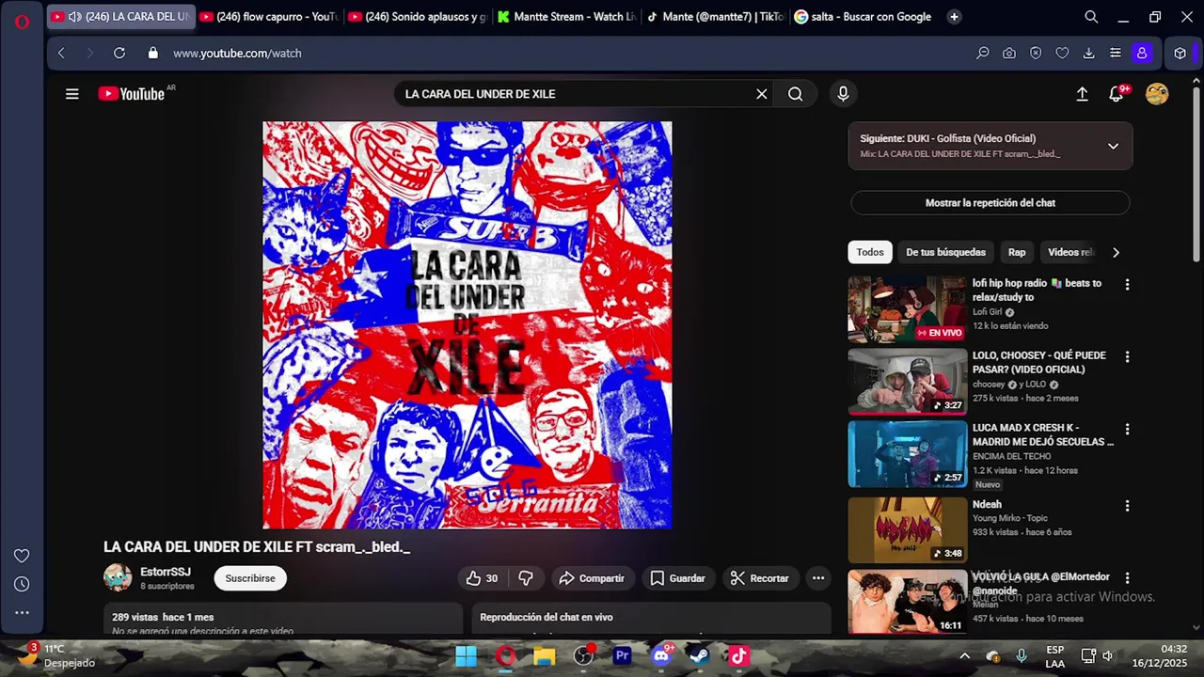
Task: Play the LOLO, CHOOSEY QUÉ PUEDE PASAR video
Action: coord(908,382)
